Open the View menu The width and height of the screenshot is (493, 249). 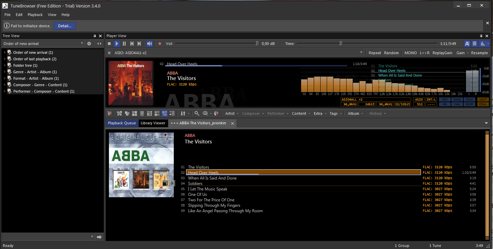click(x=52, y=15)
